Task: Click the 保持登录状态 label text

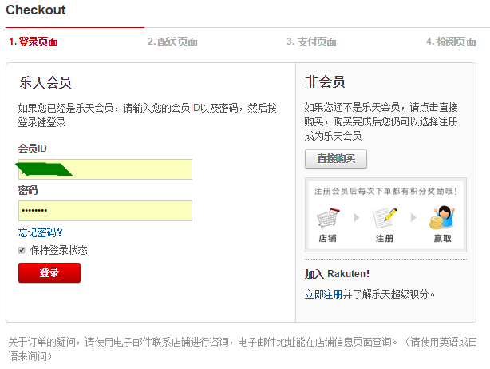Action: [59, 250]
